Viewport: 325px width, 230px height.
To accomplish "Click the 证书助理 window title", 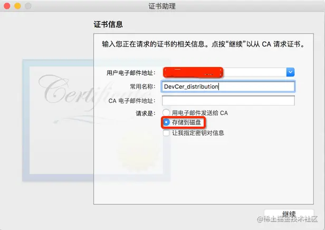I will pos(162,6).
